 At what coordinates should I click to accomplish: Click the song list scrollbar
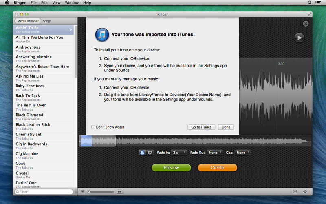75,52
